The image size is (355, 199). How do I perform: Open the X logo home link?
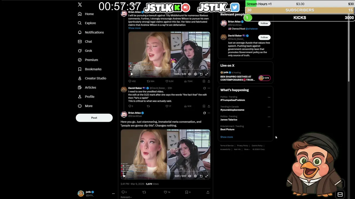click(80, 5)
